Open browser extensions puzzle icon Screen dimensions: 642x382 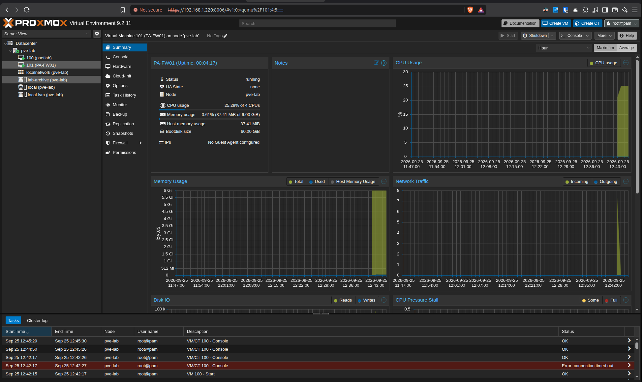585,10
